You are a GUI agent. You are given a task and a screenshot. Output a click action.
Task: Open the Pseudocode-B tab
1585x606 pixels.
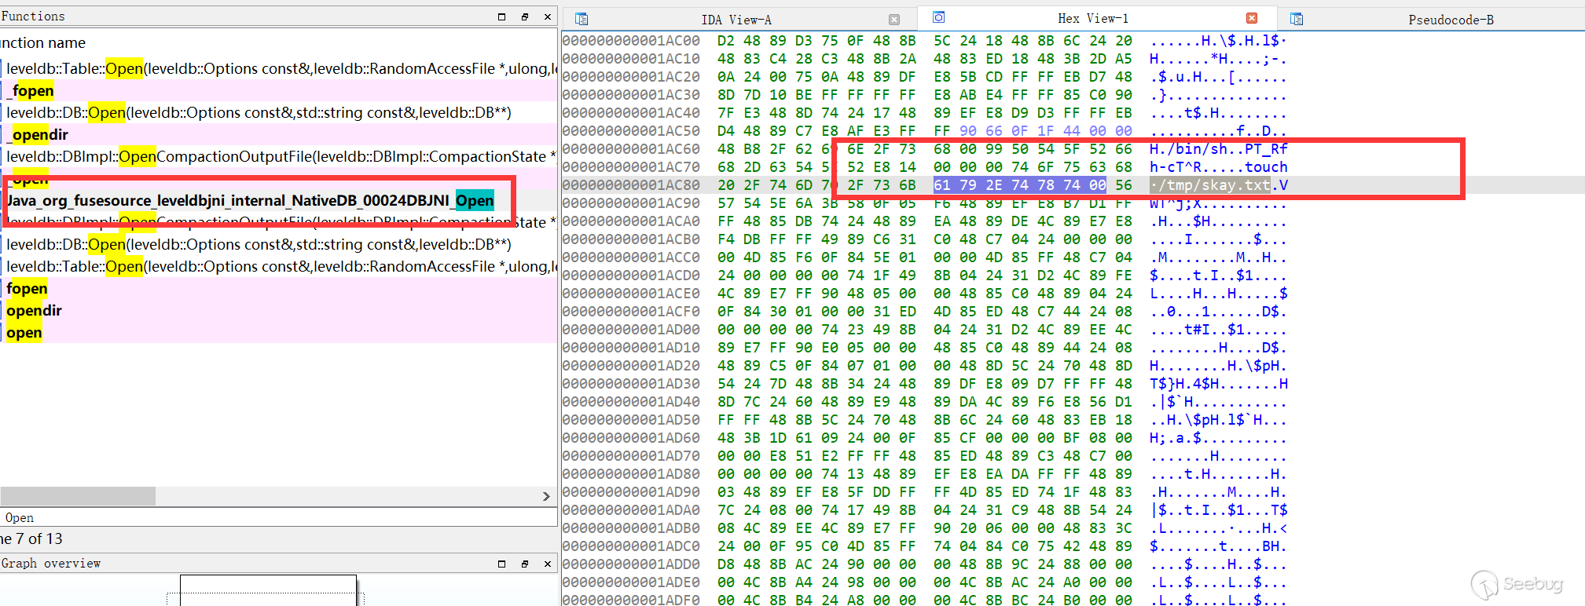coord(1451,20)
